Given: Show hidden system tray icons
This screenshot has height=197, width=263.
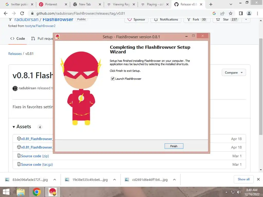Looking at the screenshot, I should (226, 192).
